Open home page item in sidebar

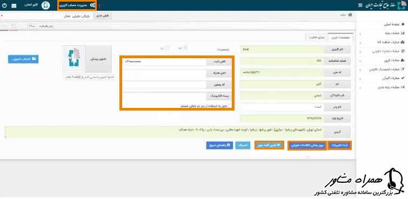coord(394,24)
